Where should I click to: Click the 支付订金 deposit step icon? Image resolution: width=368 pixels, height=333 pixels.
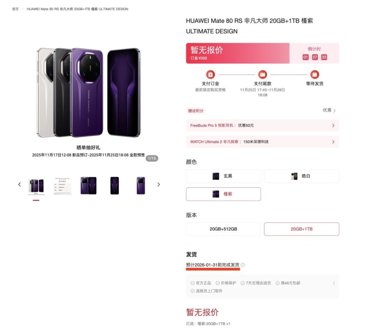(x=210, y=75)
